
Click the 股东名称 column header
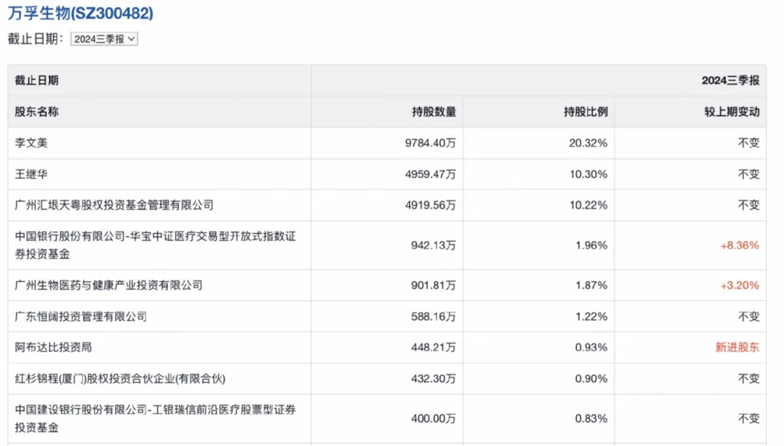pyautogui.click(x=37, y=112)
